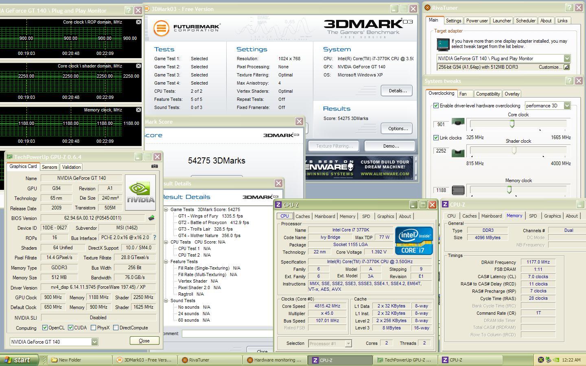Toggle the PhysX checkbox in GPU-Z
The height and width of the screenshot is (366, 586).
click(94, 328)
